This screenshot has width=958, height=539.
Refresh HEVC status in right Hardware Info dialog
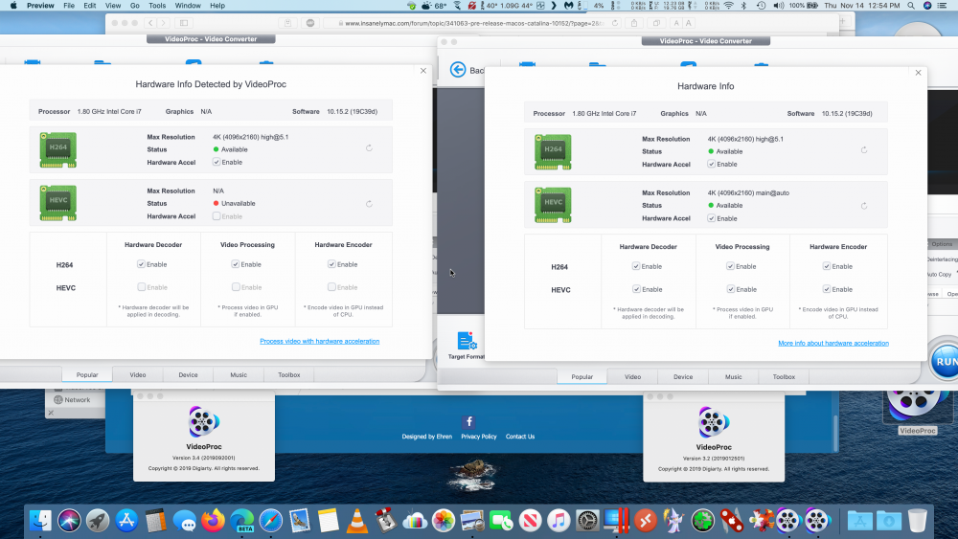click(x=864, y=206)
